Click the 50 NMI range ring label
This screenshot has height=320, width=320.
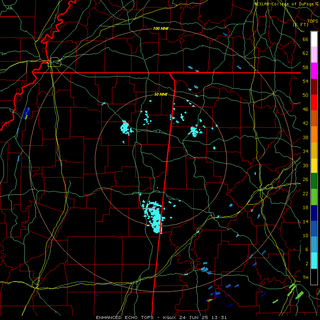(x=161, y=94)
